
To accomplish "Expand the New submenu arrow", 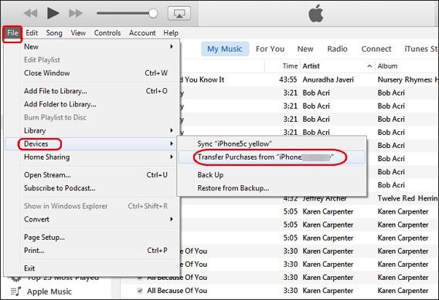I will click(x=172, y=46).
